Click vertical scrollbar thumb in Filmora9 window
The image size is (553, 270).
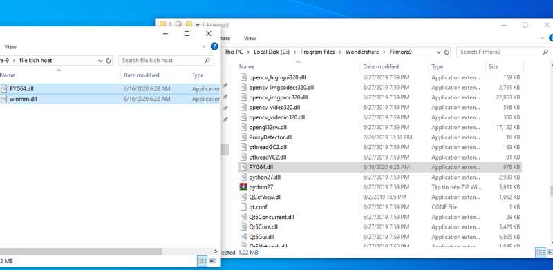pyautogui.click(x=551, y=191)
